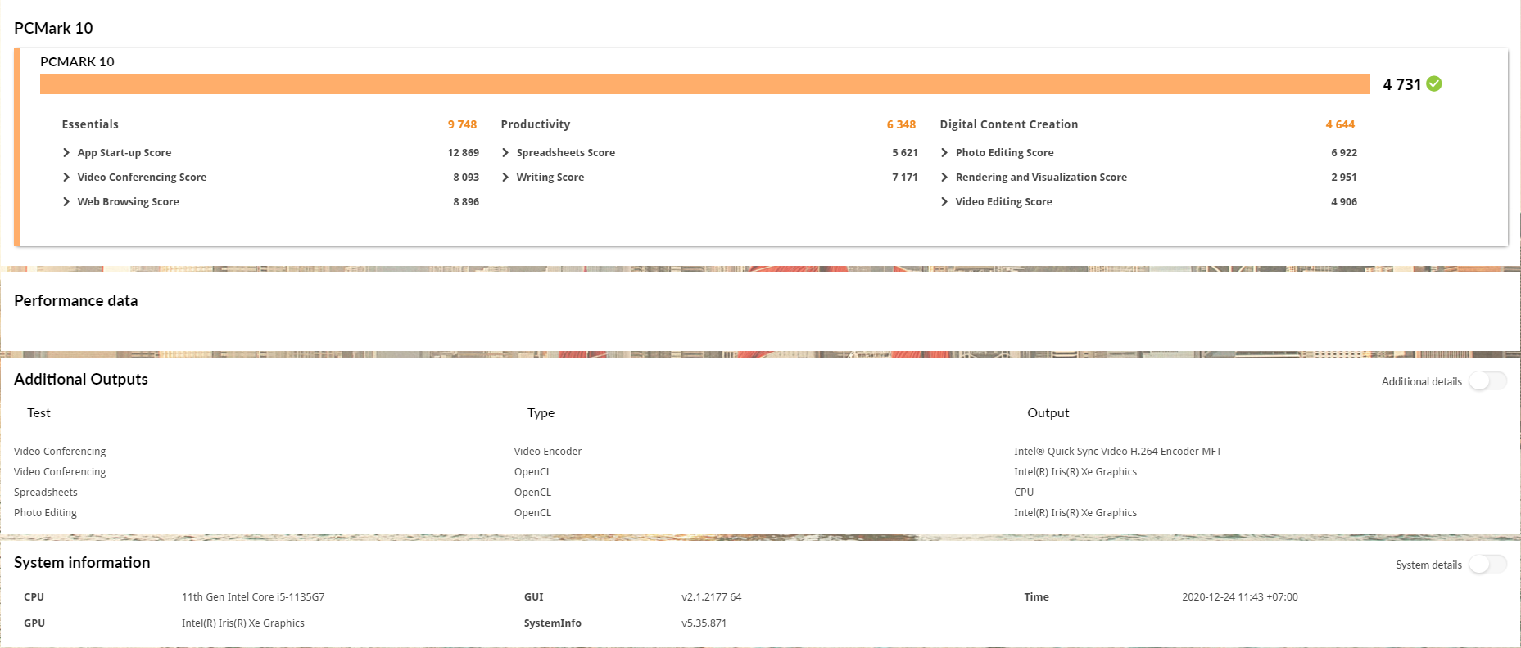Click the Quick Sync Video H.264 Encoder MFT output
This screenshot has width=1521, height=648.
tap(1118, 452)
